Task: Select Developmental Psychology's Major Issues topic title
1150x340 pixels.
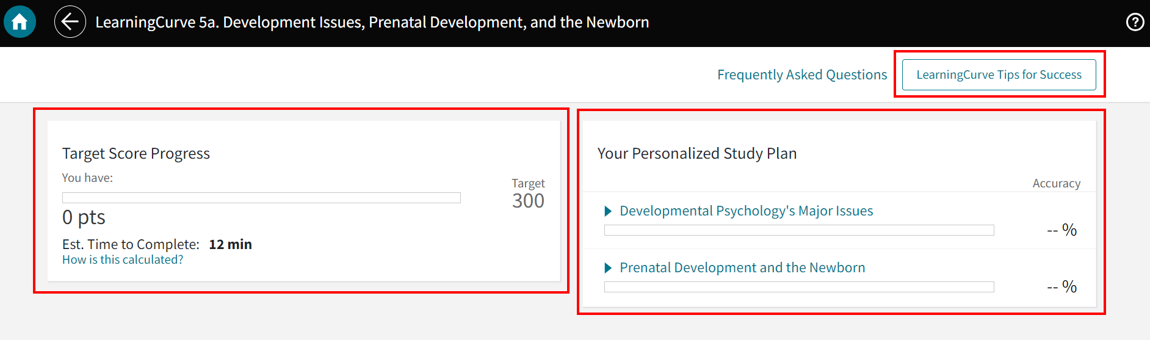Action: click(746, 211)
